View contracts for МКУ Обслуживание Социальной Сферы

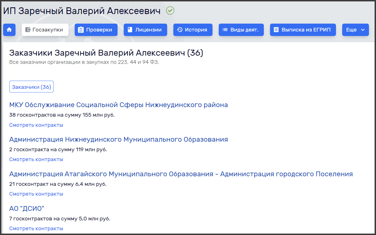36,125
